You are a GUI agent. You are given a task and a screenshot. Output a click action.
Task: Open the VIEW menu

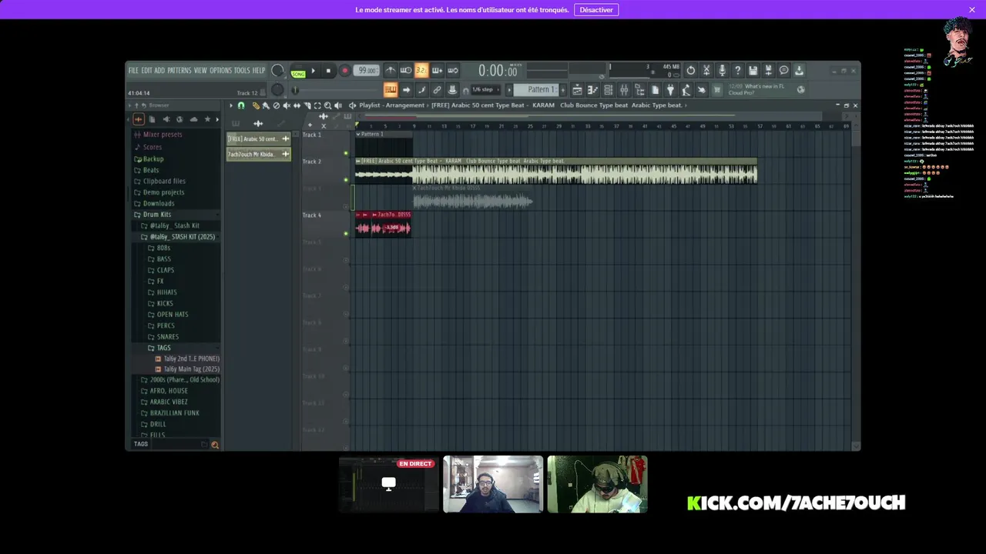pos(200,70)
